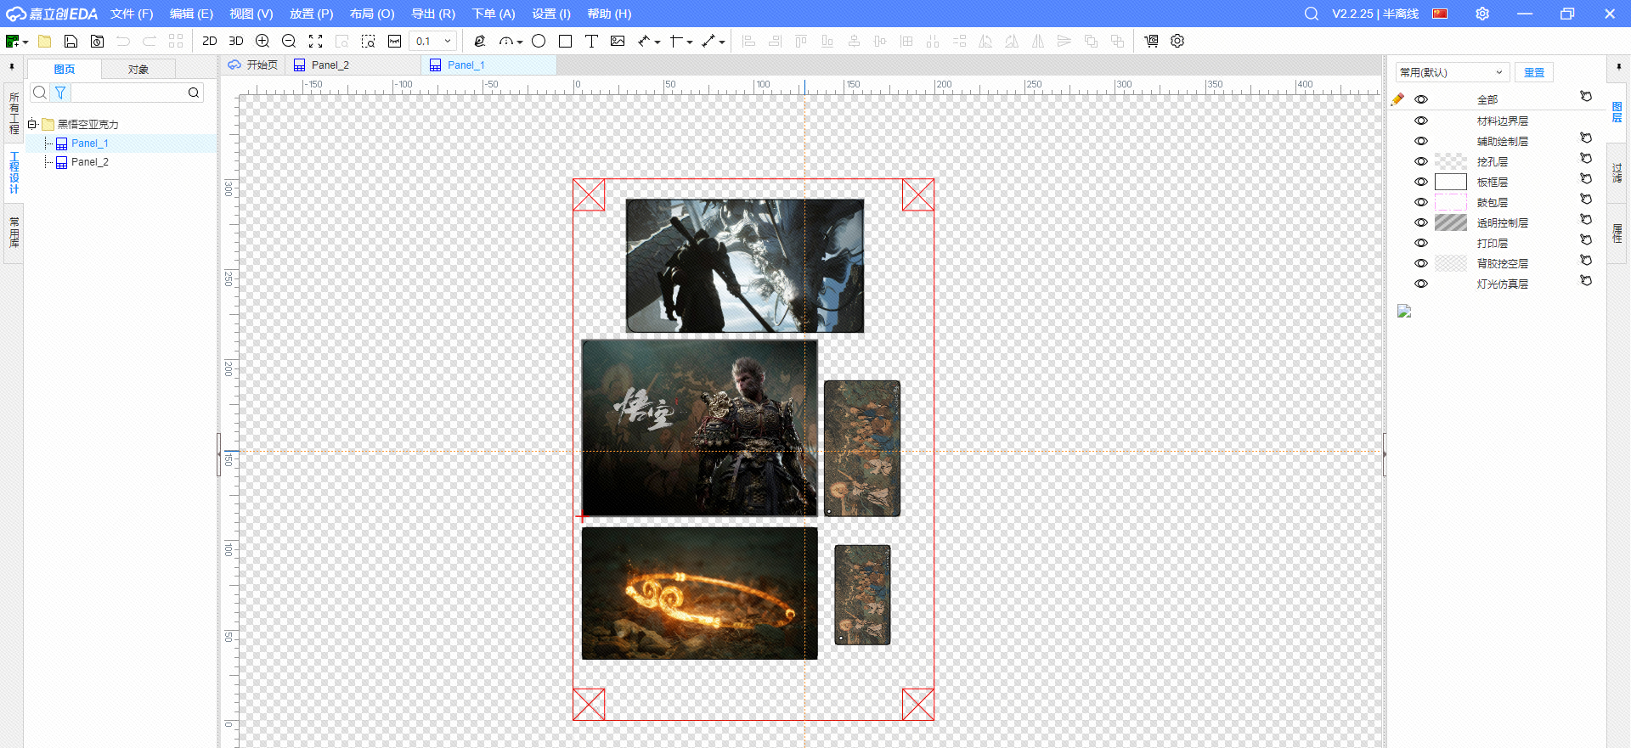Click the zoom to selection icon
This screenshot has height=748, width=1631.
(368, 41)
